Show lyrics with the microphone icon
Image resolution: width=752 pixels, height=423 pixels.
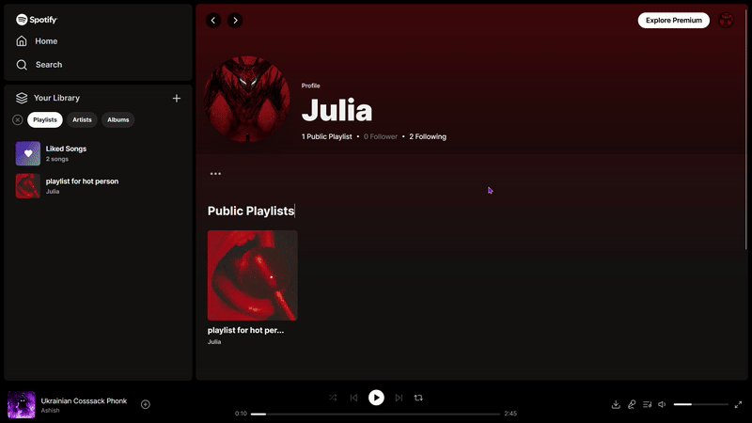pyautogui.click(x=632, y=405)
